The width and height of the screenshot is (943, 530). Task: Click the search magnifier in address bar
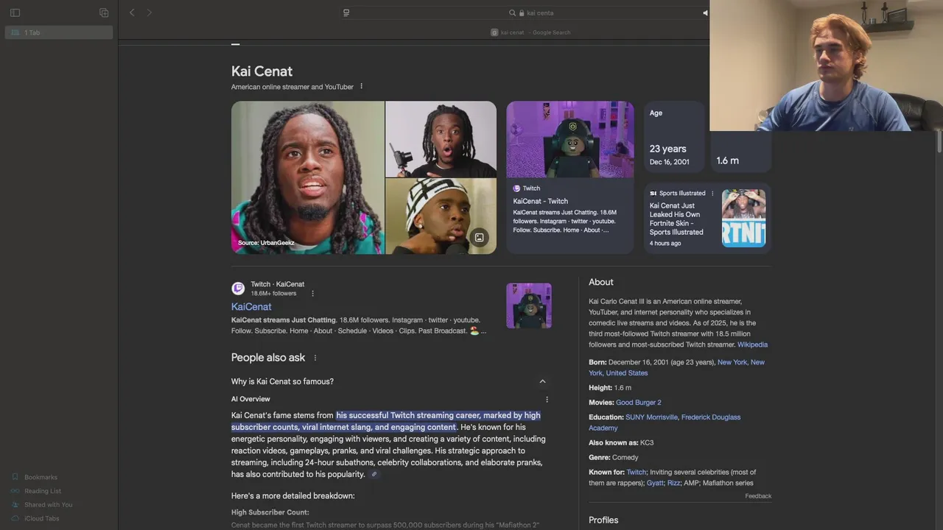(x=513, y=13)
